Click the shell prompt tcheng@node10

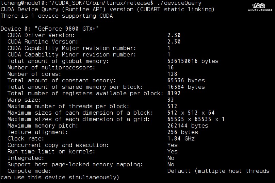(x=23, y=3)
